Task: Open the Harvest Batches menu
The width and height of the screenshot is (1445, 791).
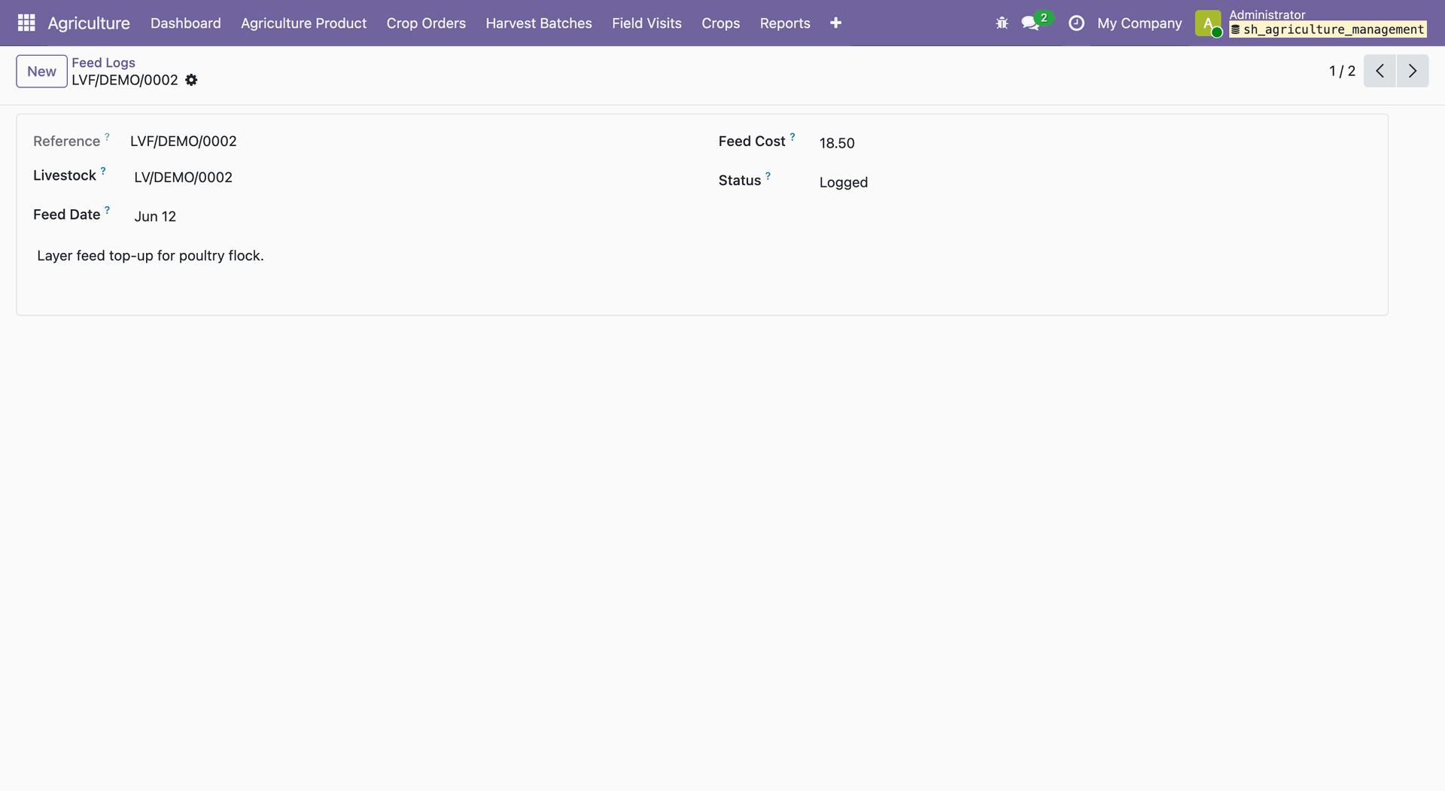Action: click(x=539, y=23)
